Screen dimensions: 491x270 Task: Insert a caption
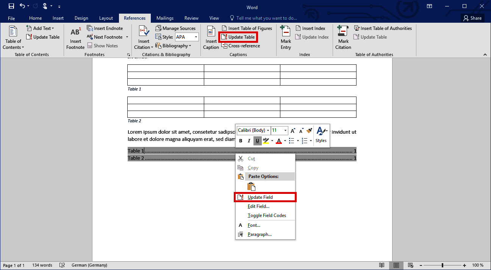[x=211, y=37]
